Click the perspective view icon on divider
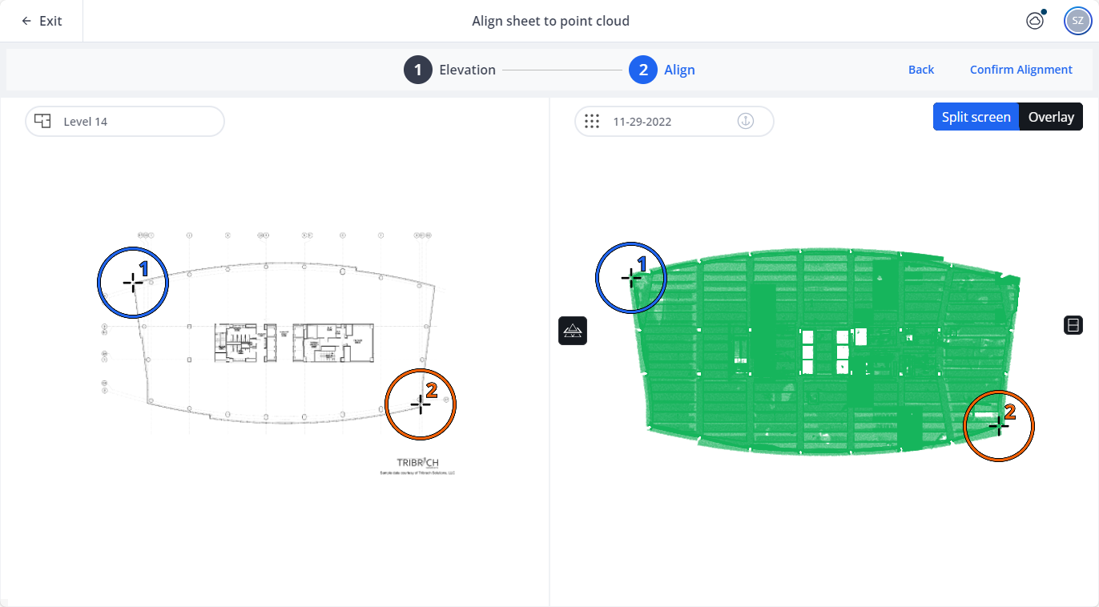 pyautogui.click(x=573, y=331)
